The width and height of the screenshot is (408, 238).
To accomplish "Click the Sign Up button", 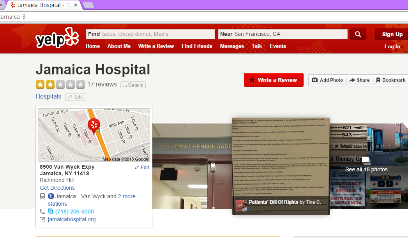I will [392, 34].
